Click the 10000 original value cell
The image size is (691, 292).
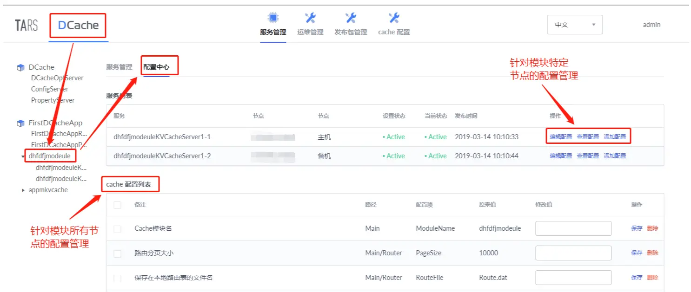[488, 253]
